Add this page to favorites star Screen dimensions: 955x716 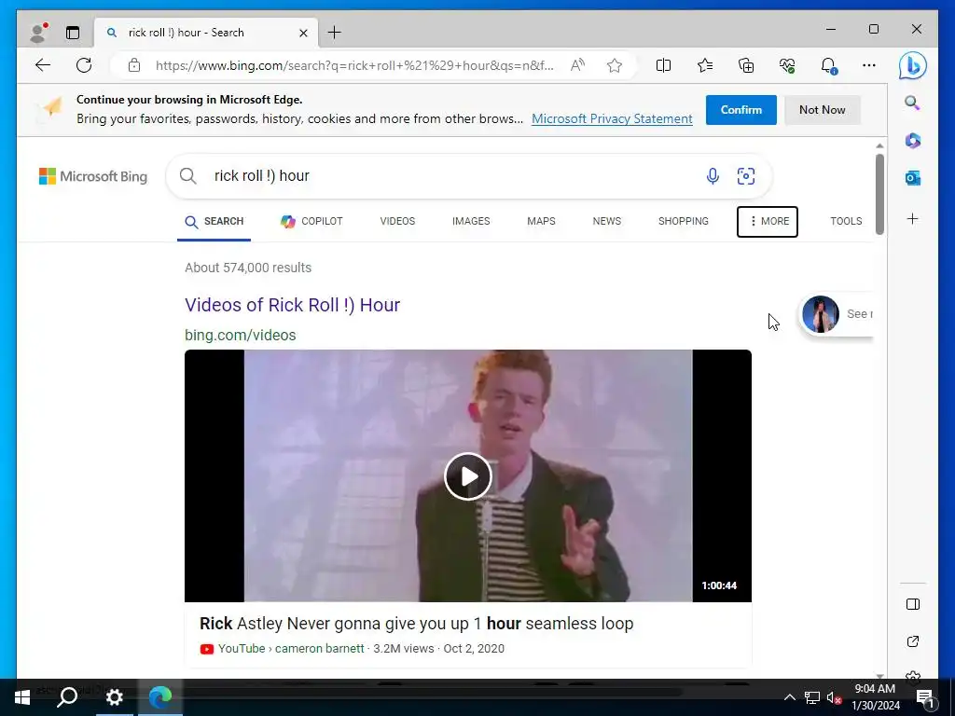click(x=615, y=65)
